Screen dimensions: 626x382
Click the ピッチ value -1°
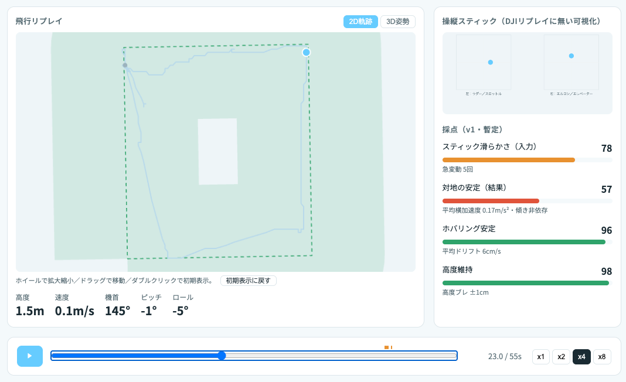(x=149, y=311)
